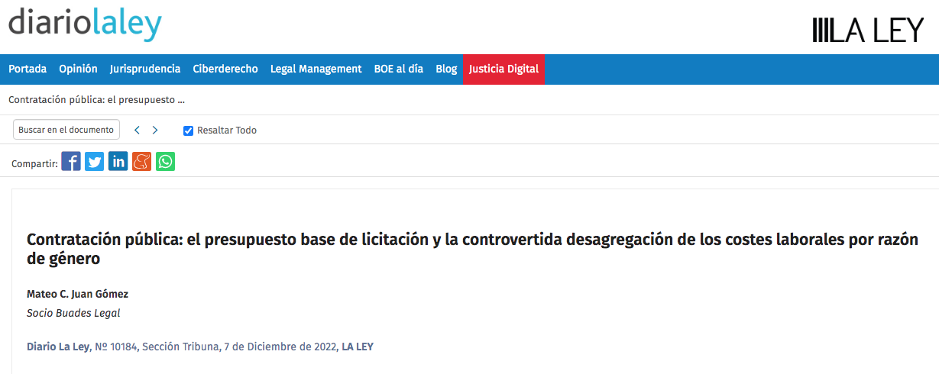Click the breadcrumb 'Contratación pública: el presupuesto ...'
The image size is (939, 374).
(96, 100)
